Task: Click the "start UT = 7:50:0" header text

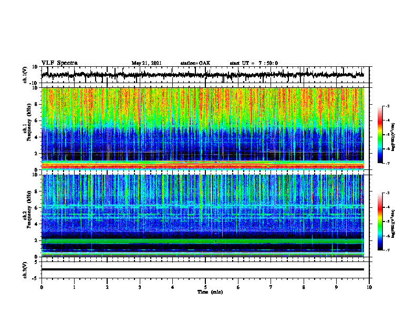Action: click(x=254, y=63)
